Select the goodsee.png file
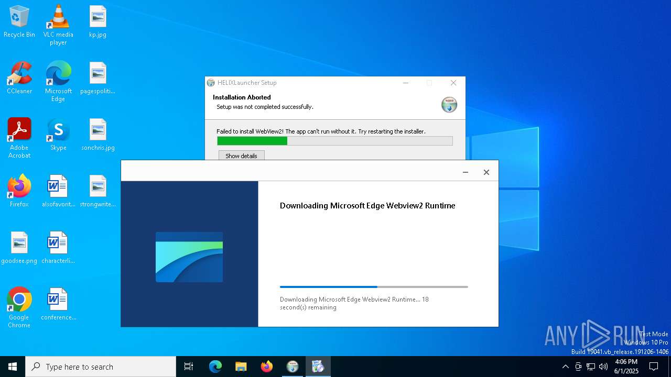The height and width of the screenshot is (377, 671). coord(19,248)
